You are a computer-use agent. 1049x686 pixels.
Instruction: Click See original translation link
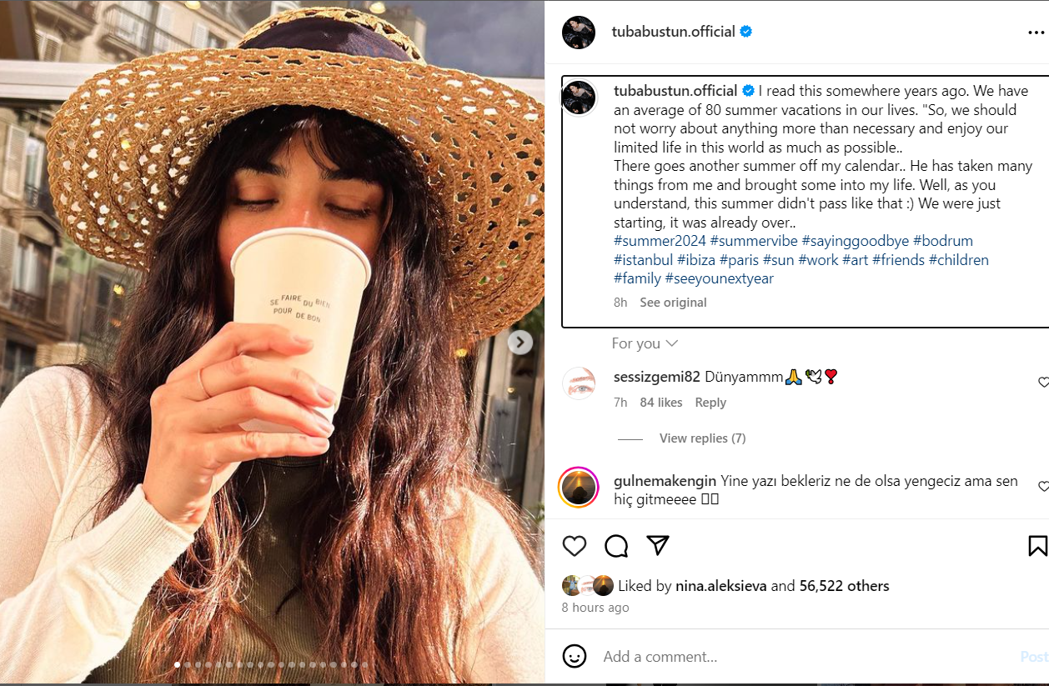(673, 303)
